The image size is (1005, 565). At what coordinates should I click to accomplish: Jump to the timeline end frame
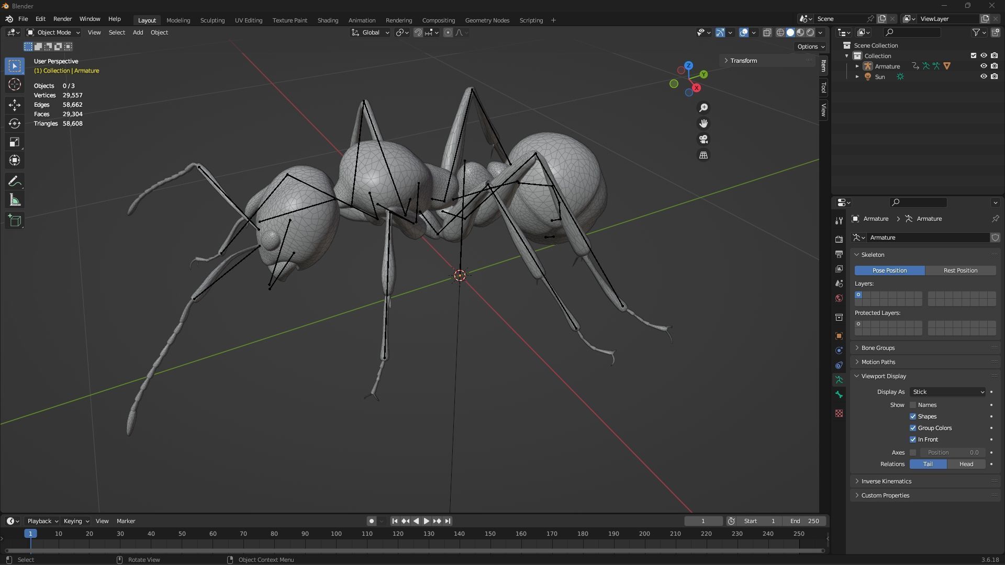448,521
